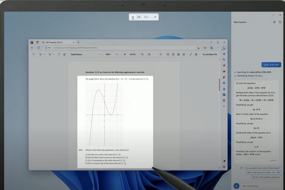Switch to video recording mode in Snipping toolbar
Screen dimensions: 285x190
point(139,17)
